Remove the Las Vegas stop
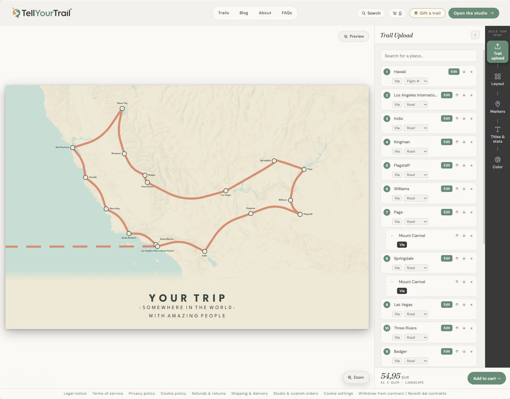The width and height of the screenshot is (510, 399). [471, 305]
